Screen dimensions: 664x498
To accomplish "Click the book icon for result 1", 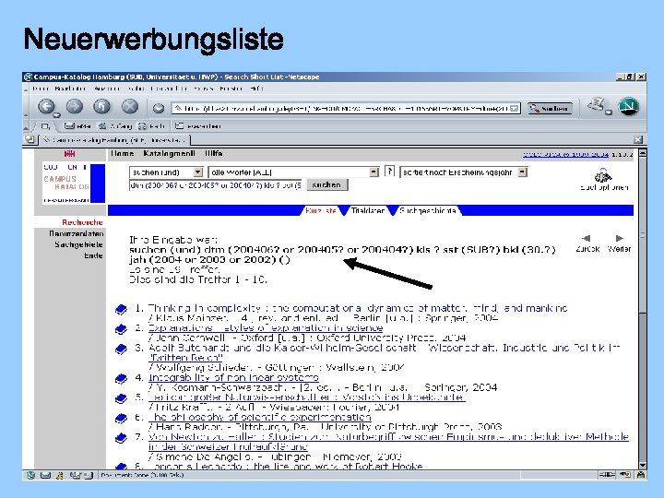I will (121, 310).
